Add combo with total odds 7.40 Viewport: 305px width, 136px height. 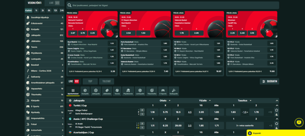pos(145,71)
